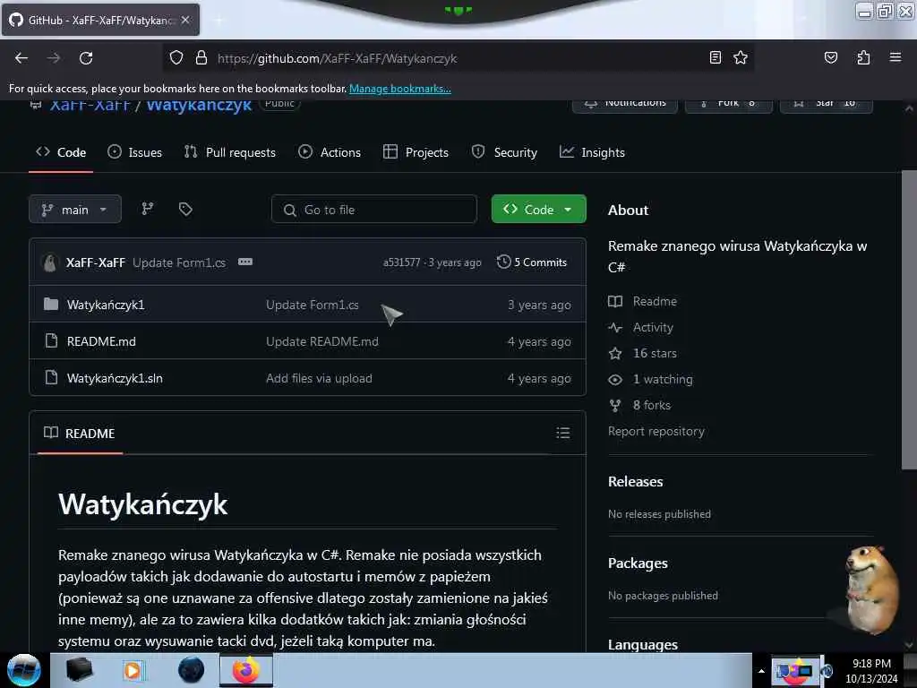Screen dimensions: 917x688
Task: Open Add files via upload commit message
Action: tap(319, 379)
